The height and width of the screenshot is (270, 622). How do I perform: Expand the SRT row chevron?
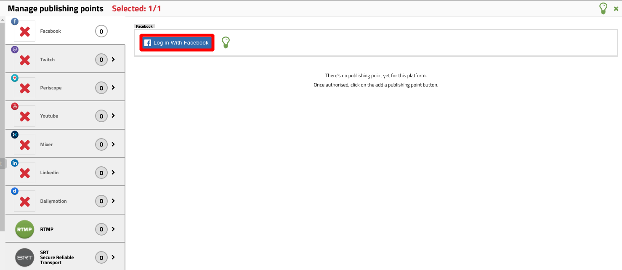pyautogui.click(x=113, y=257)
